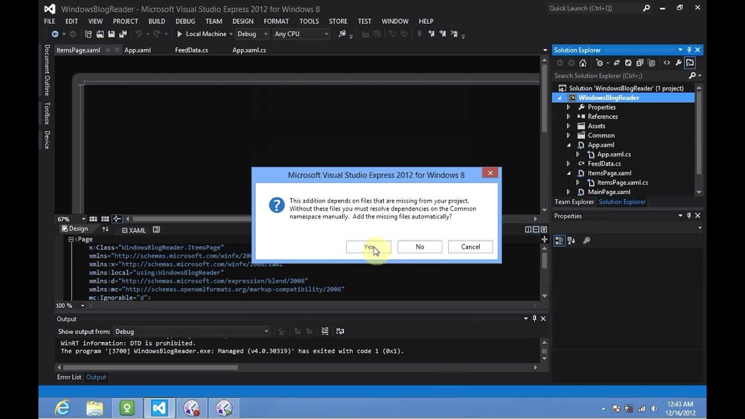Open Solution Configurations Debug dropdown
This screenshot has height=419, width=745.
pos(252,34)
